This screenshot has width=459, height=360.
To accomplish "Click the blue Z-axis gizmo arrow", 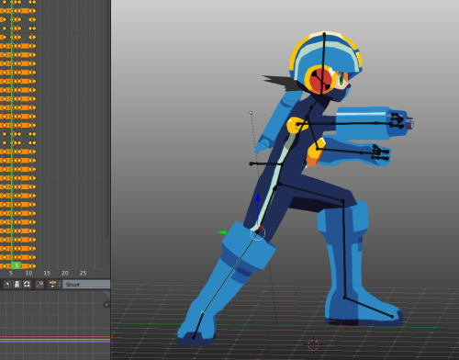I will [258, 197].
